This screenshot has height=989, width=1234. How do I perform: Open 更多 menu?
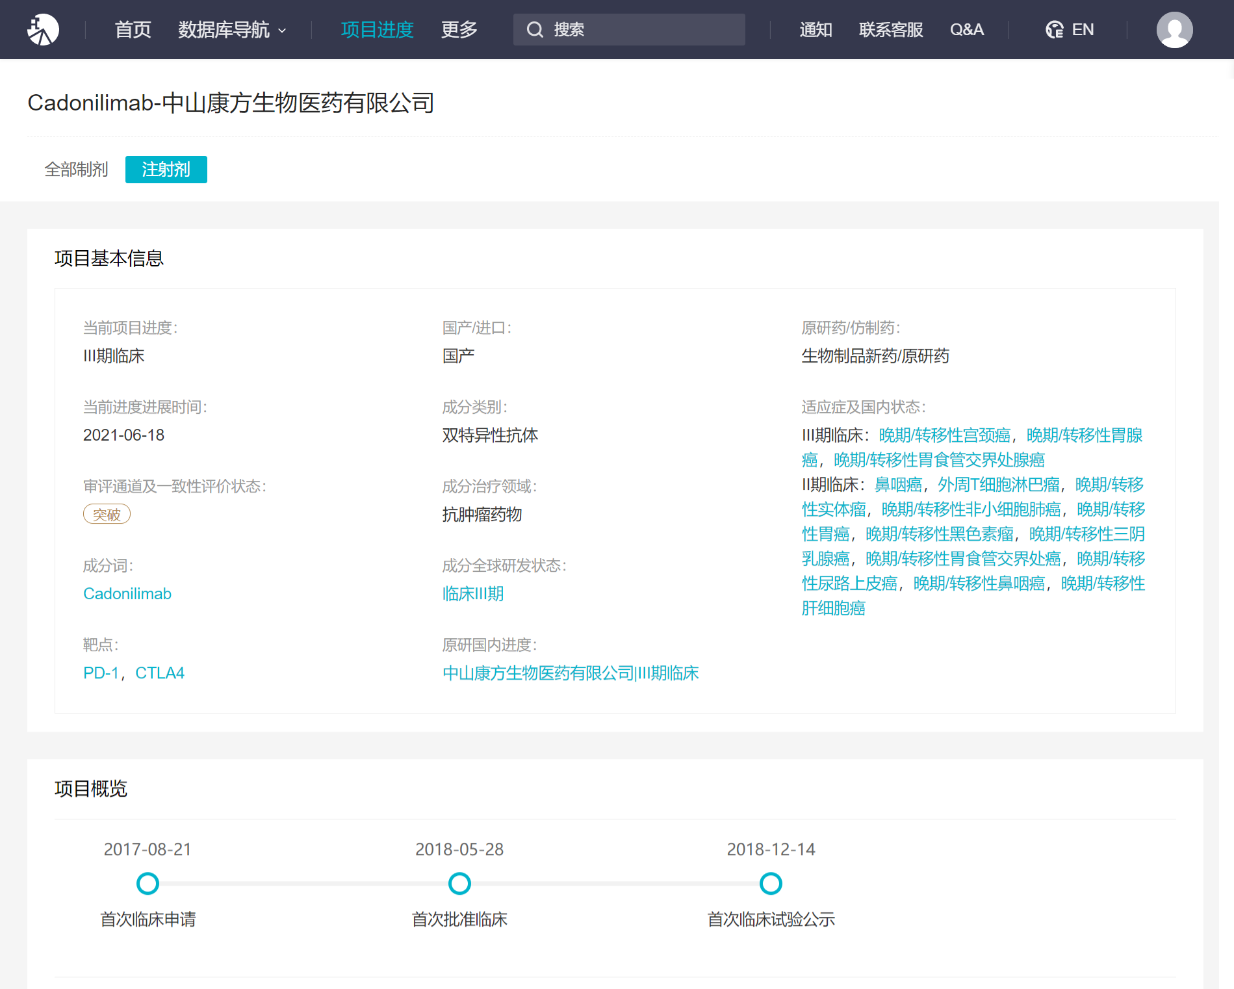(x=459, y=30)
